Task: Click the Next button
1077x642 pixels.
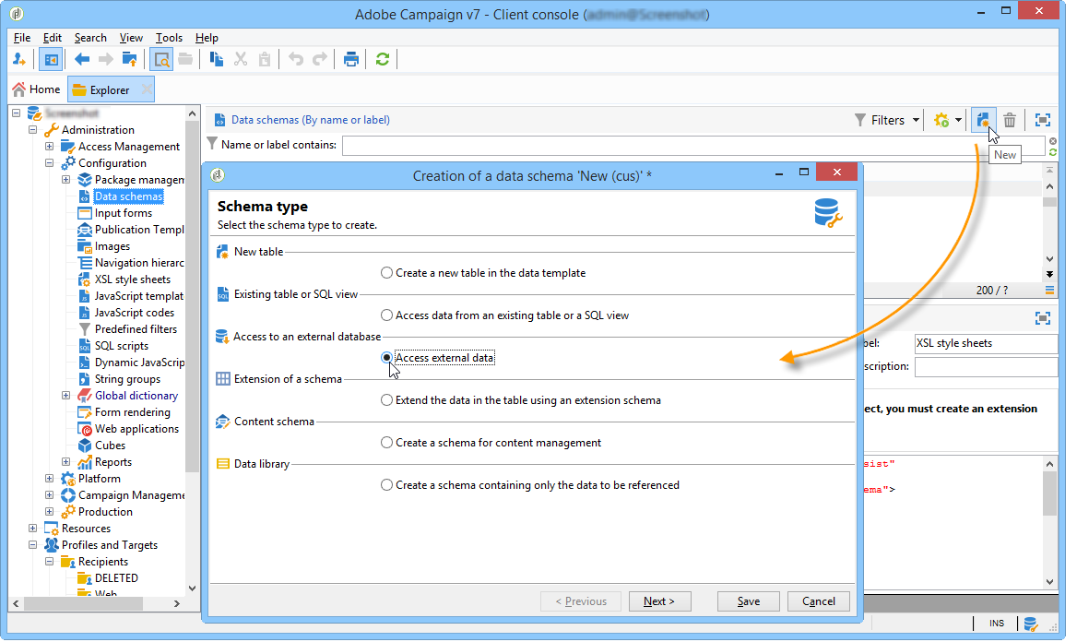Action: click(659, 601)
